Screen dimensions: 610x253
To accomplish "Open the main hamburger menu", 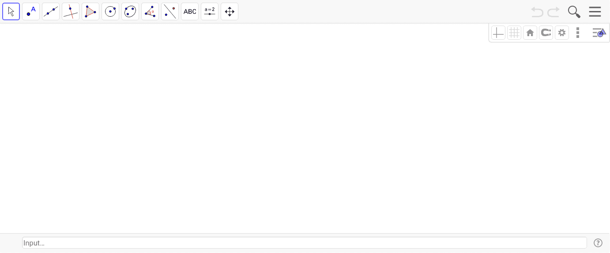I will (595, 12).
